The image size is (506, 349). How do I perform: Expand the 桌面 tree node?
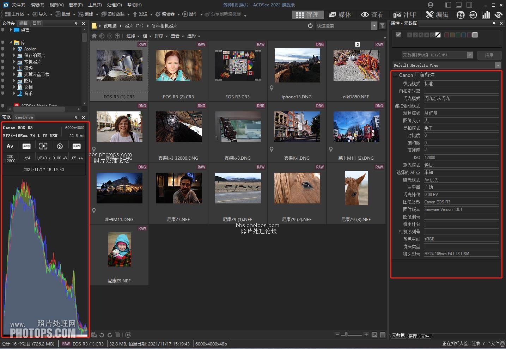11,30
